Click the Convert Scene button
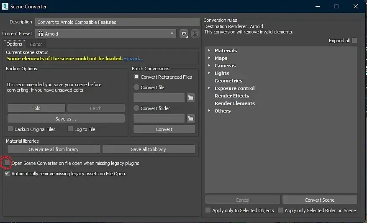The image size is (367, 223). (x=320, y=200)
